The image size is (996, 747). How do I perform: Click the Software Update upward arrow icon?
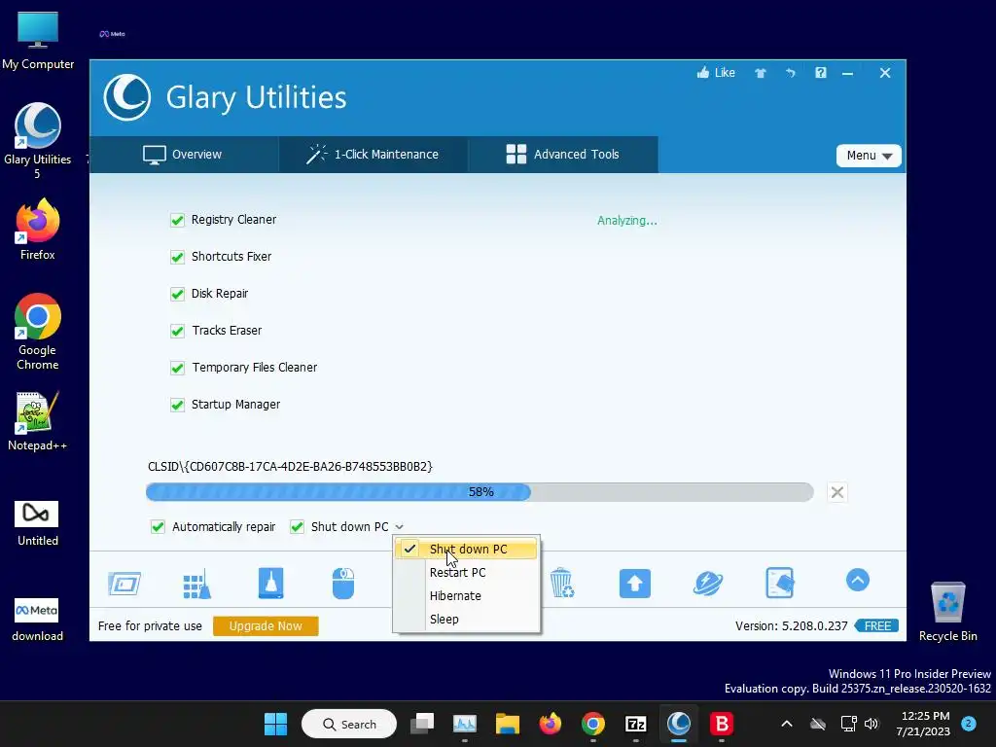pyautogui.click(x=635, y=584)
